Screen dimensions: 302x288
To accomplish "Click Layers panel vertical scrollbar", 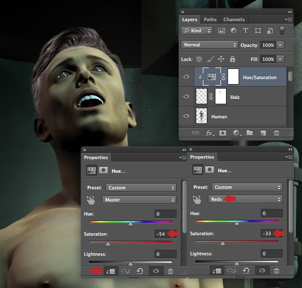I will tap(290, 77).
